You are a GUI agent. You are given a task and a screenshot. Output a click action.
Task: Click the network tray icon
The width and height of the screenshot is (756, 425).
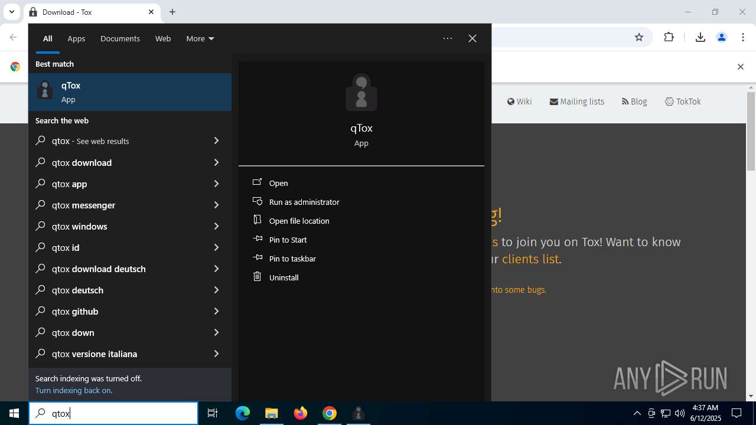pyautogui.click(x=666, y=413)
